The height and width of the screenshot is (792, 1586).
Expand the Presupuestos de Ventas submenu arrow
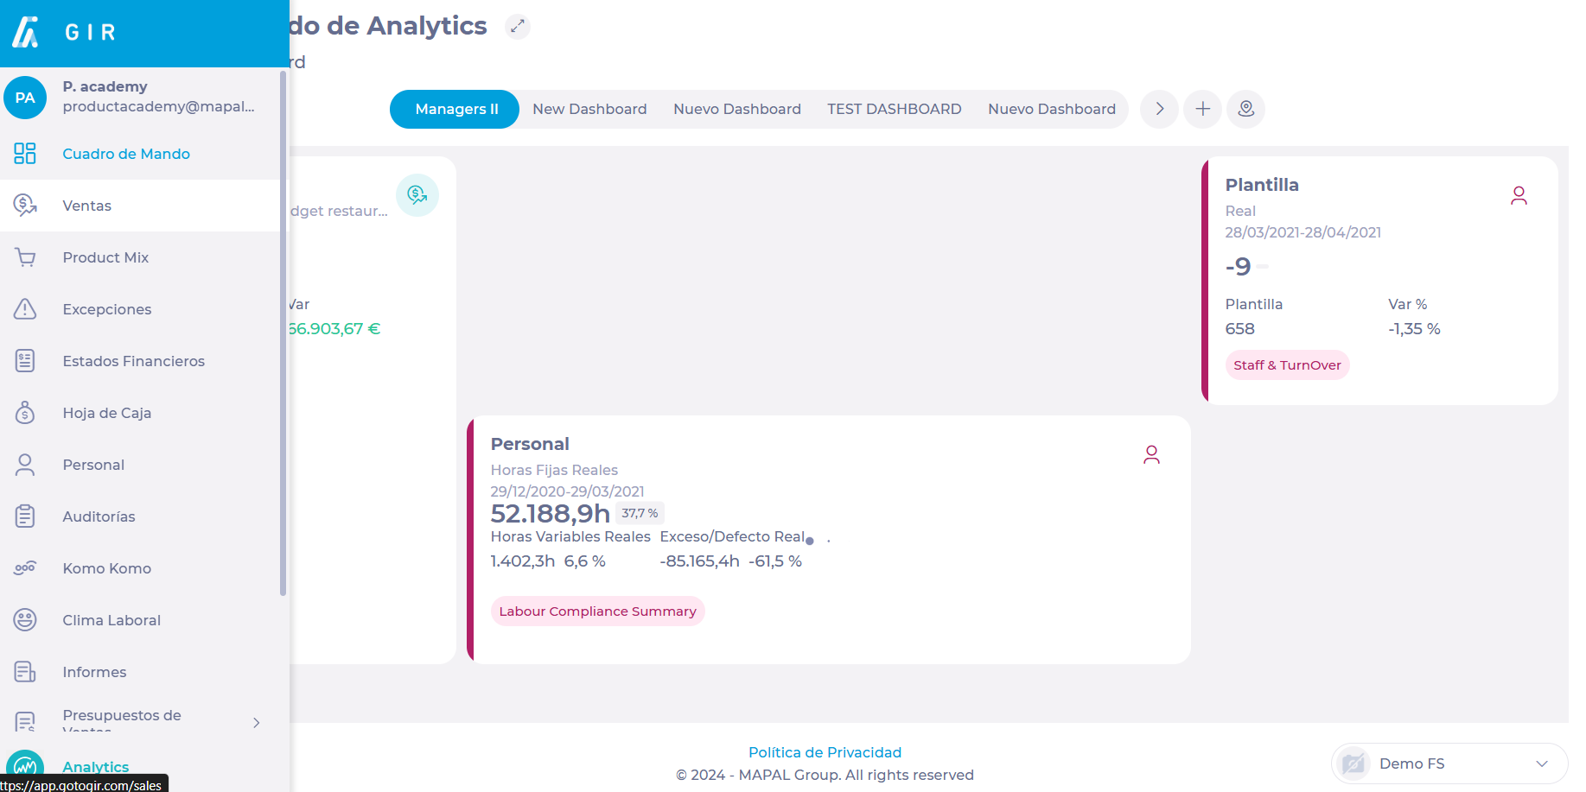(257, 723)
